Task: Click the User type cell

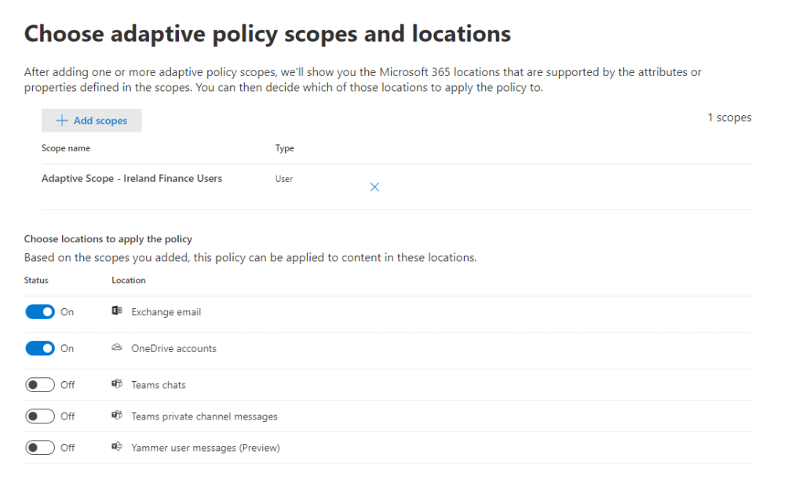Action: tap(284, 179)
